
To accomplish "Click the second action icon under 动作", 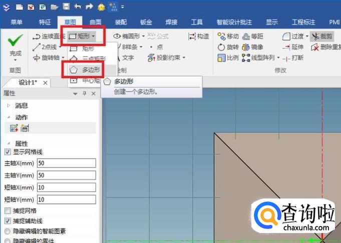I will (25, 128).
